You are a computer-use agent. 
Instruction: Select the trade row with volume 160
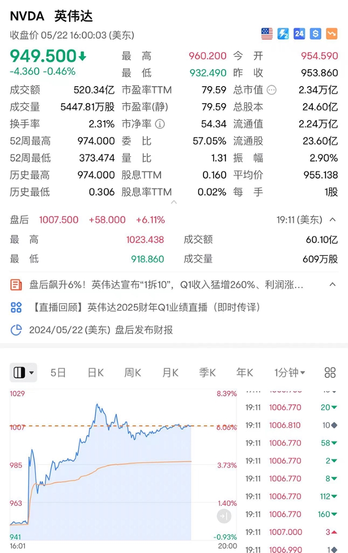click(x=291, y=514)
